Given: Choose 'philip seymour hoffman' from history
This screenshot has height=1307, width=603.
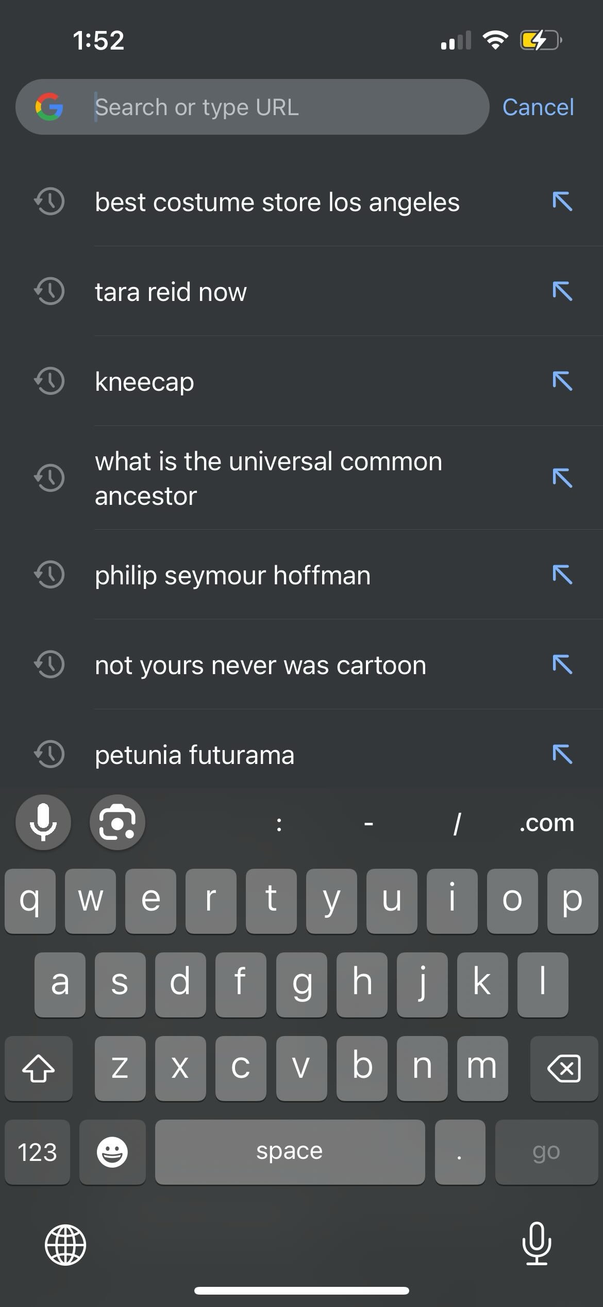Looking at the screenshot, I should pyautogui.click(x=232, y=575).
